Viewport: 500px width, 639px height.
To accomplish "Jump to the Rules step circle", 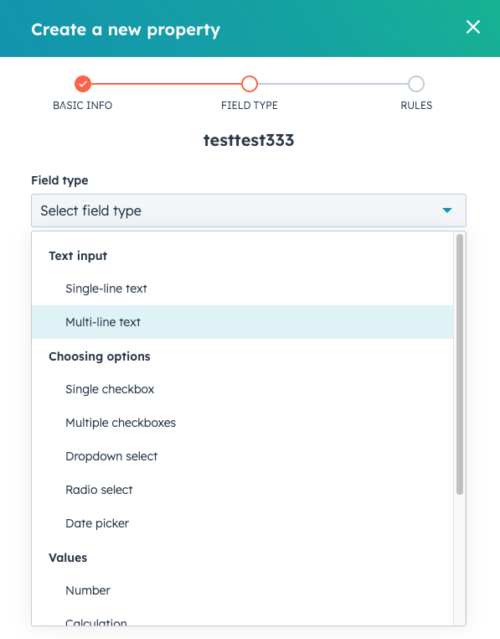I will pos(416,84).
